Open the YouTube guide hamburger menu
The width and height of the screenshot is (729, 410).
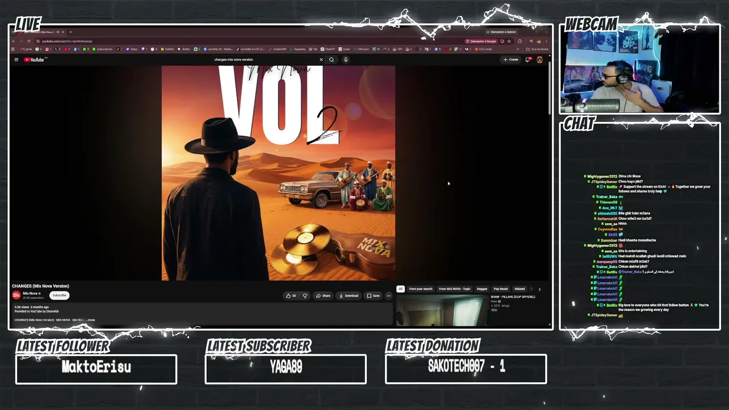point(17,60)
